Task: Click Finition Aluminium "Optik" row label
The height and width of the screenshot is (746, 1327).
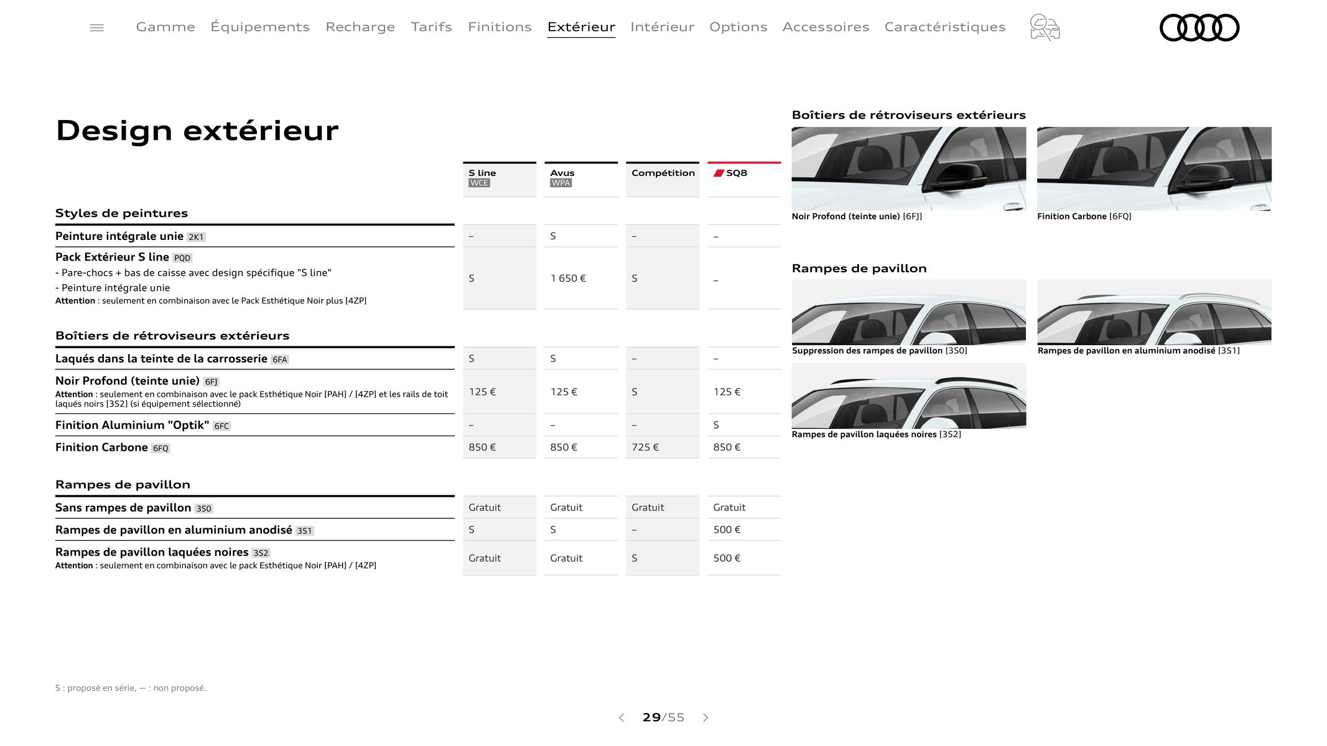Action: coord(132,425)
